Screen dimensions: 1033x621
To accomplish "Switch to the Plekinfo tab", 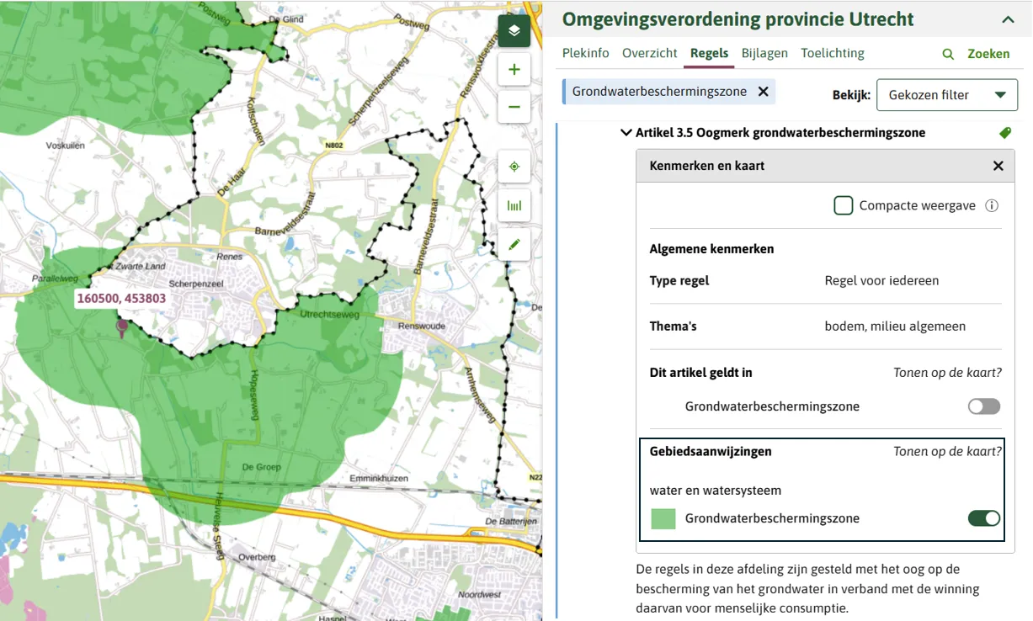I will (586, 53).
